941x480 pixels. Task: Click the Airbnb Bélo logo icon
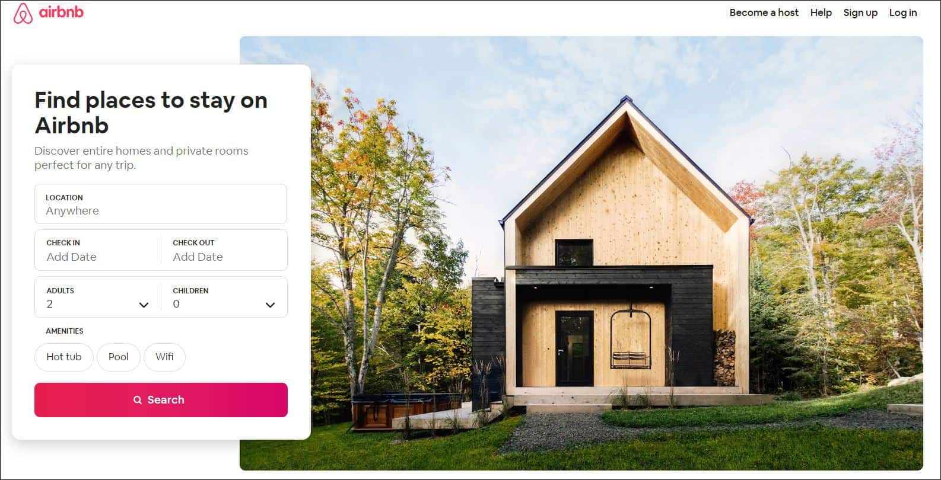click(23, 13)
